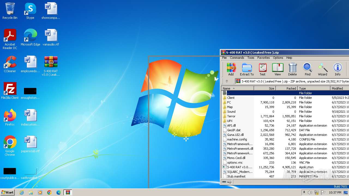Image resolution: width=349 pixels, height=196 pixels.
Task: Select the S-400 RAT zip desktop file
Action: pyautogui.click(x=51, y=66)
